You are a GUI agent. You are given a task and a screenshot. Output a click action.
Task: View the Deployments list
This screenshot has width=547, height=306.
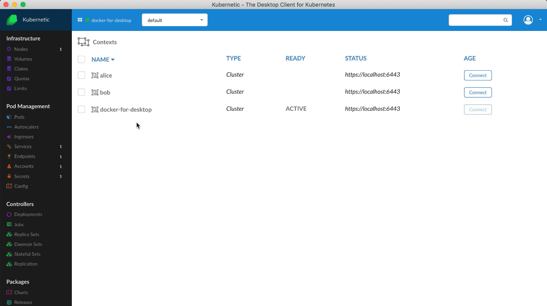tap(28, 214)
